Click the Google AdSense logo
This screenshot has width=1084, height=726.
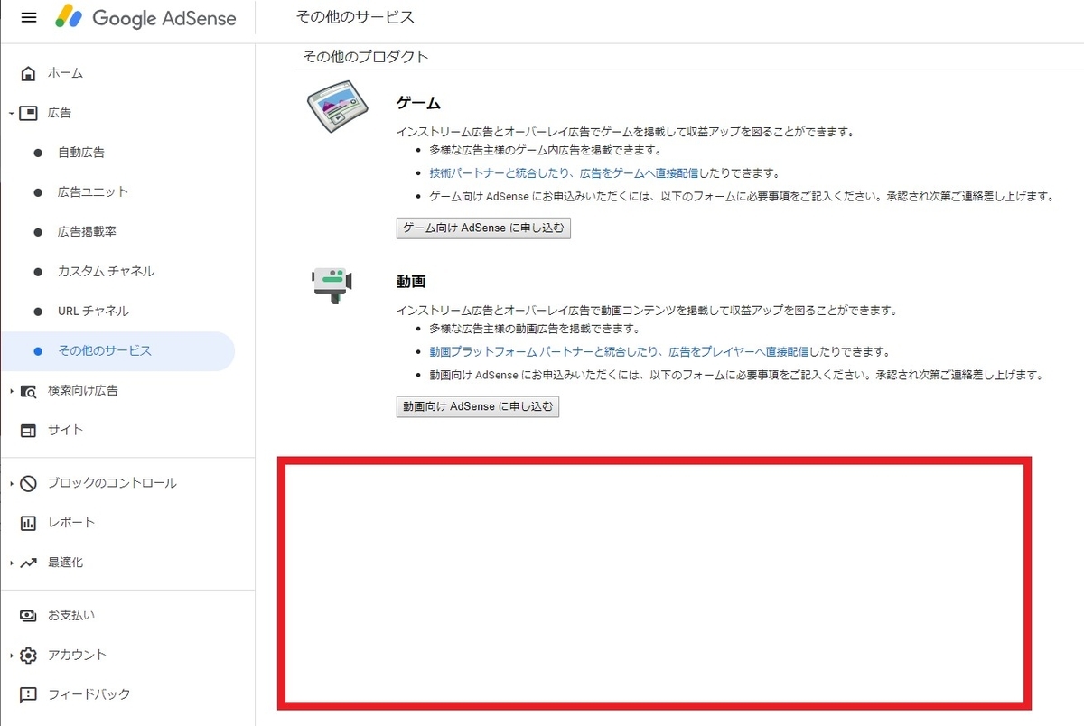[x=145, y=18]
